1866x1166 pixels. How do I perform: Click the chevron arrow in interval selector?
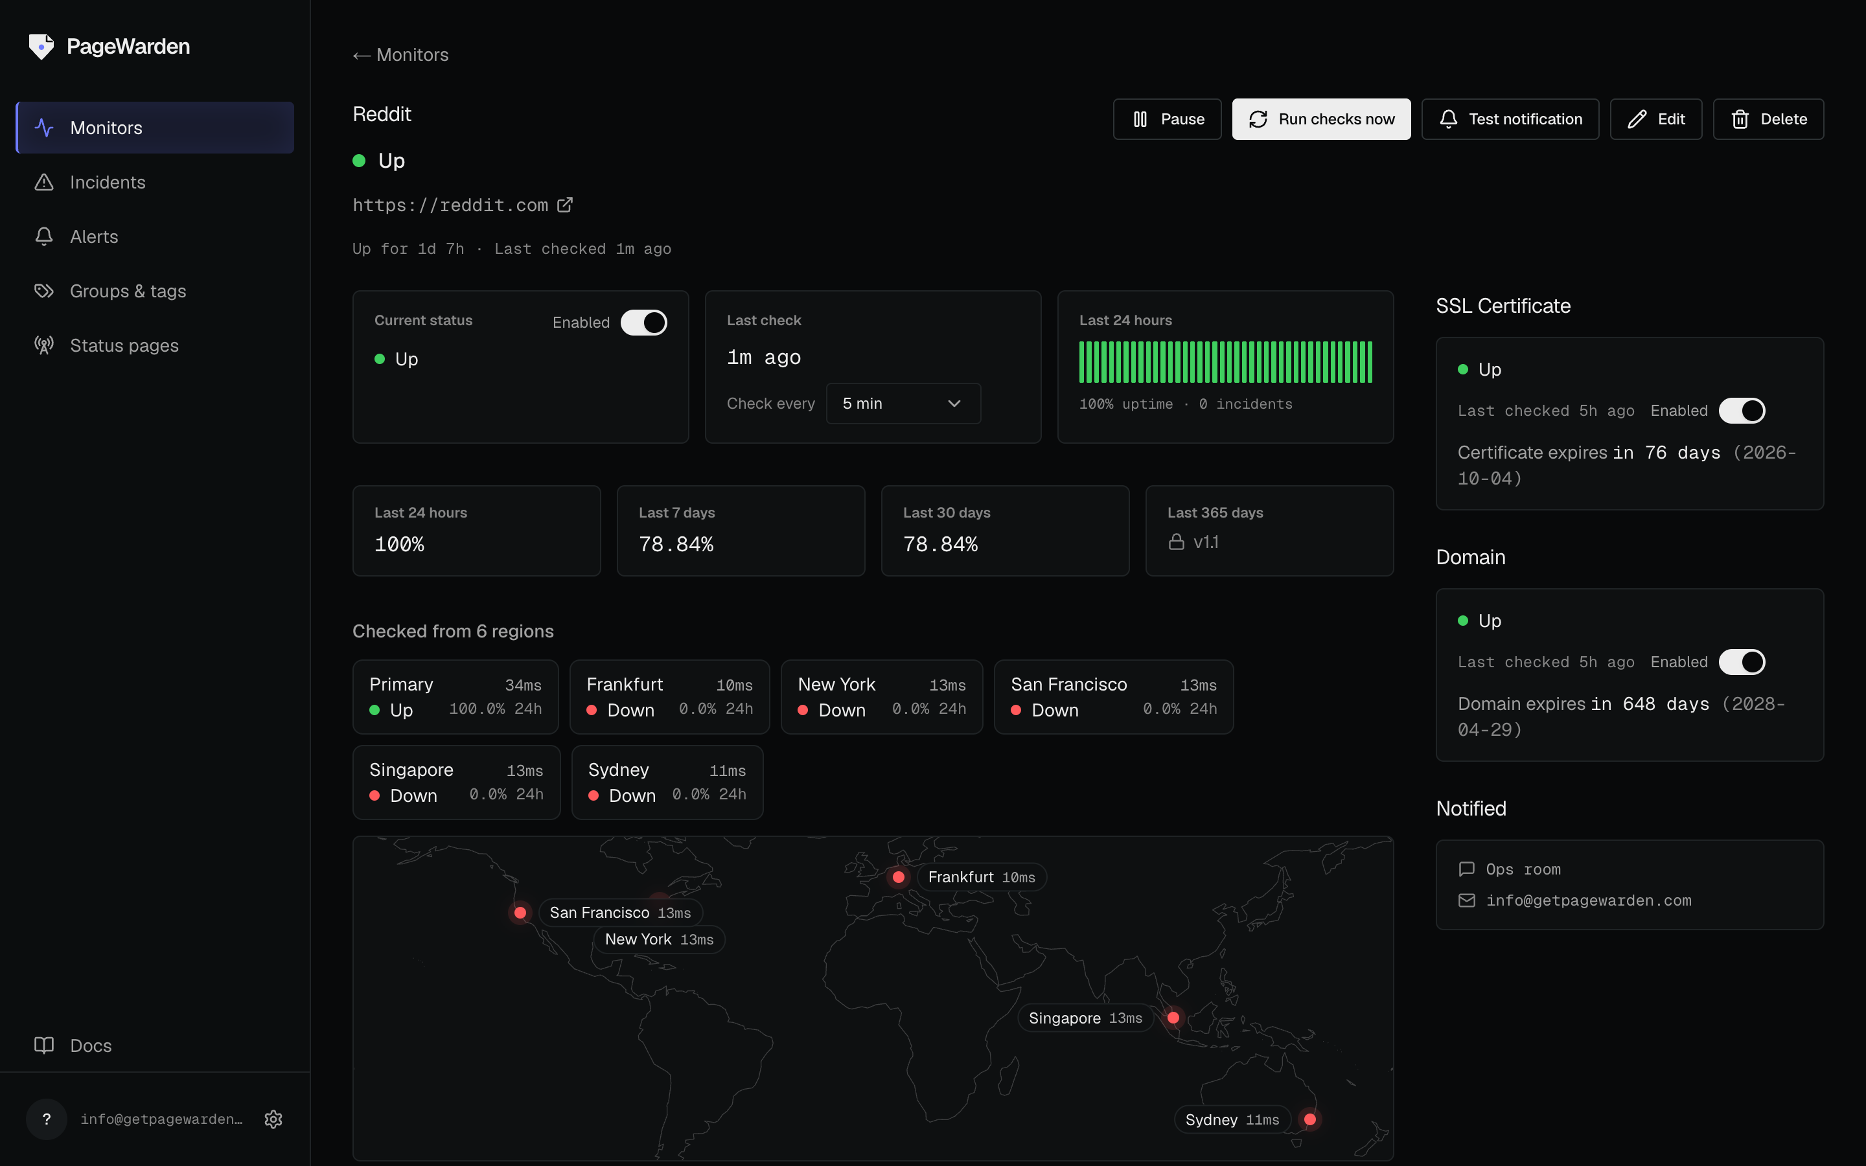coord(954,404)
